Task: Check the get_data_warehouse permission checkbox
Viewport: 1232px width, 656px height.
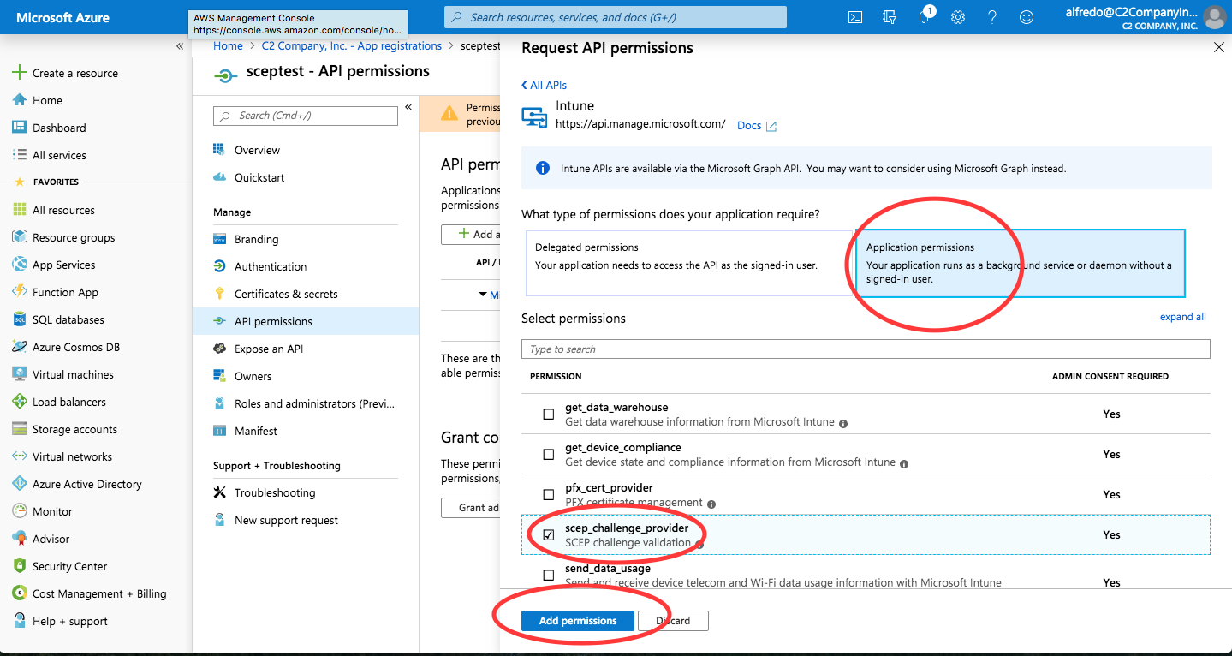Action: coord(549,414)
